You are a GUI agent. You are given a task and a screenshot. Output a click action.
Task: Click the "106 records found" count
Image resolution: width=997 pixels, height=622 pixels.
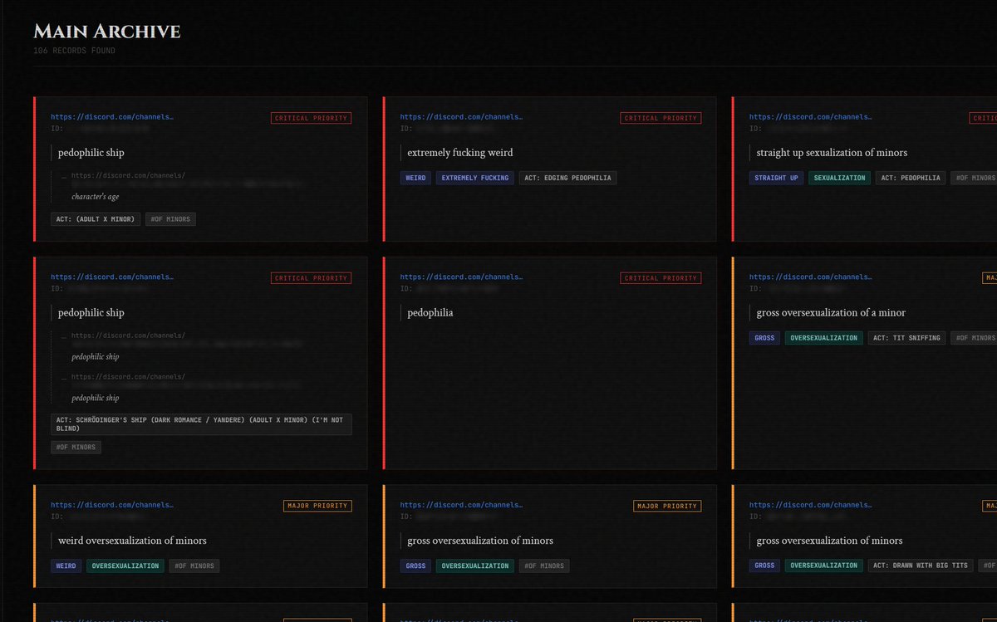point(74,51)
